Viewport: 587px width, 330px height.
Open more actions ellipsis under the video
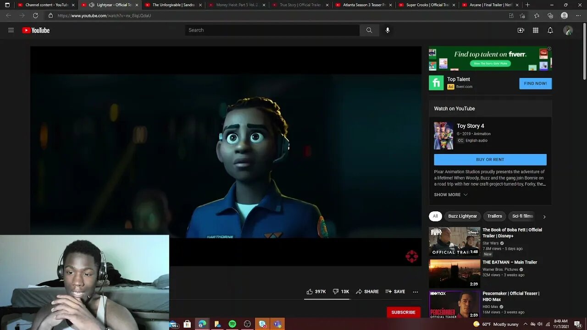point(415,291)
